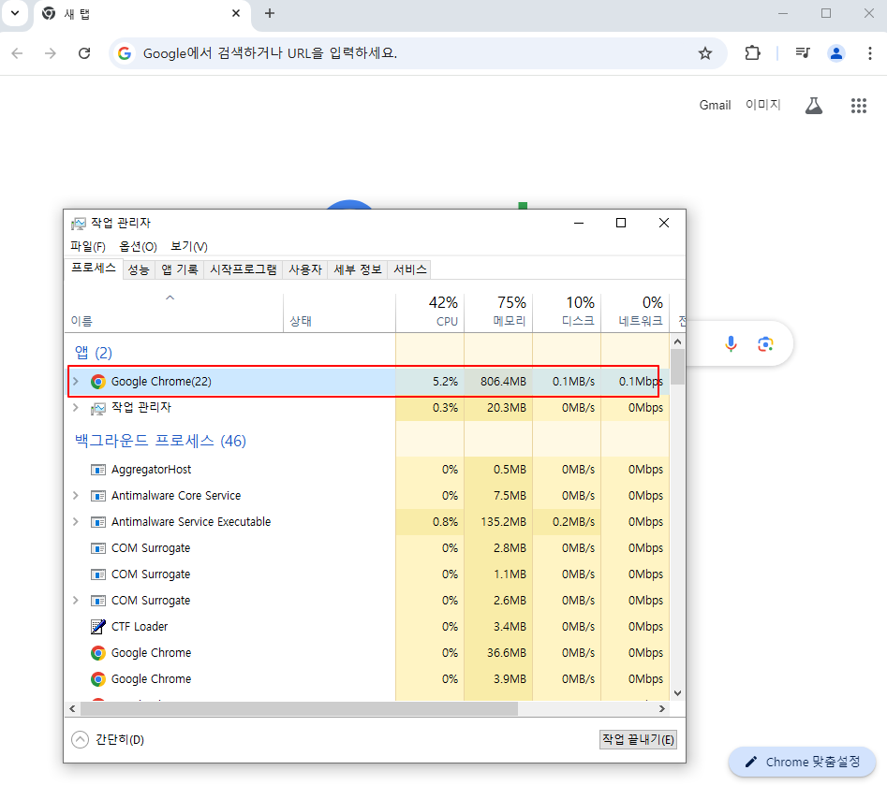This screenshot has height=785, width=887.
Task: Sort by the 메모리 column header
Action: 498,313
